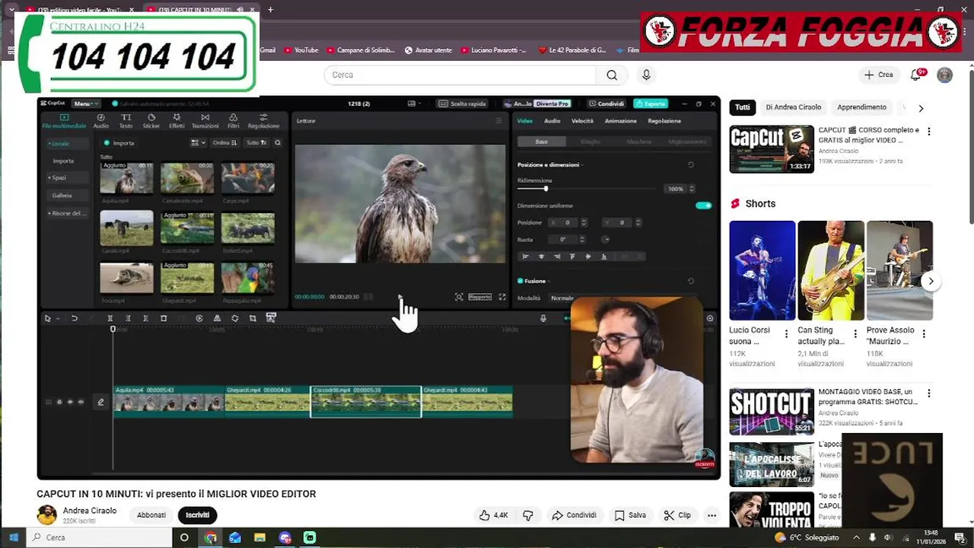Reset Posizione e dimensioni with circular arrow

(x=691, y=164)
